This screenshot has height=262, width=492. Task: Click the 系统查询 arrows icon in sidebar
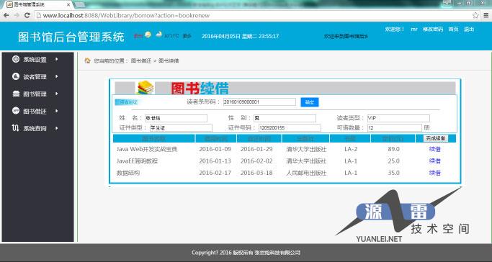coord(15,128)
